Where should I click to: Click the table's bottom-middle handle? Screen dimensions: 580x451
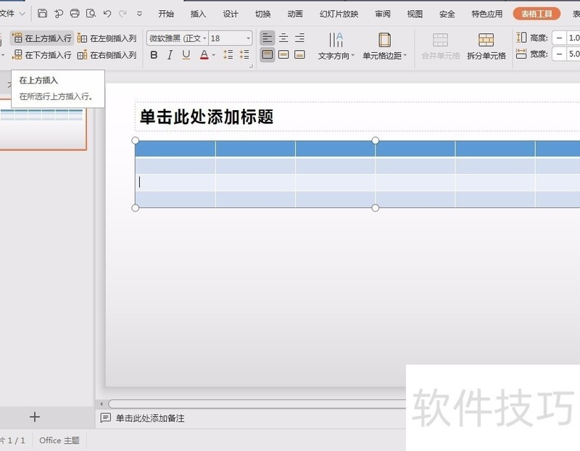pyautogui.click(x=375, y=208)
